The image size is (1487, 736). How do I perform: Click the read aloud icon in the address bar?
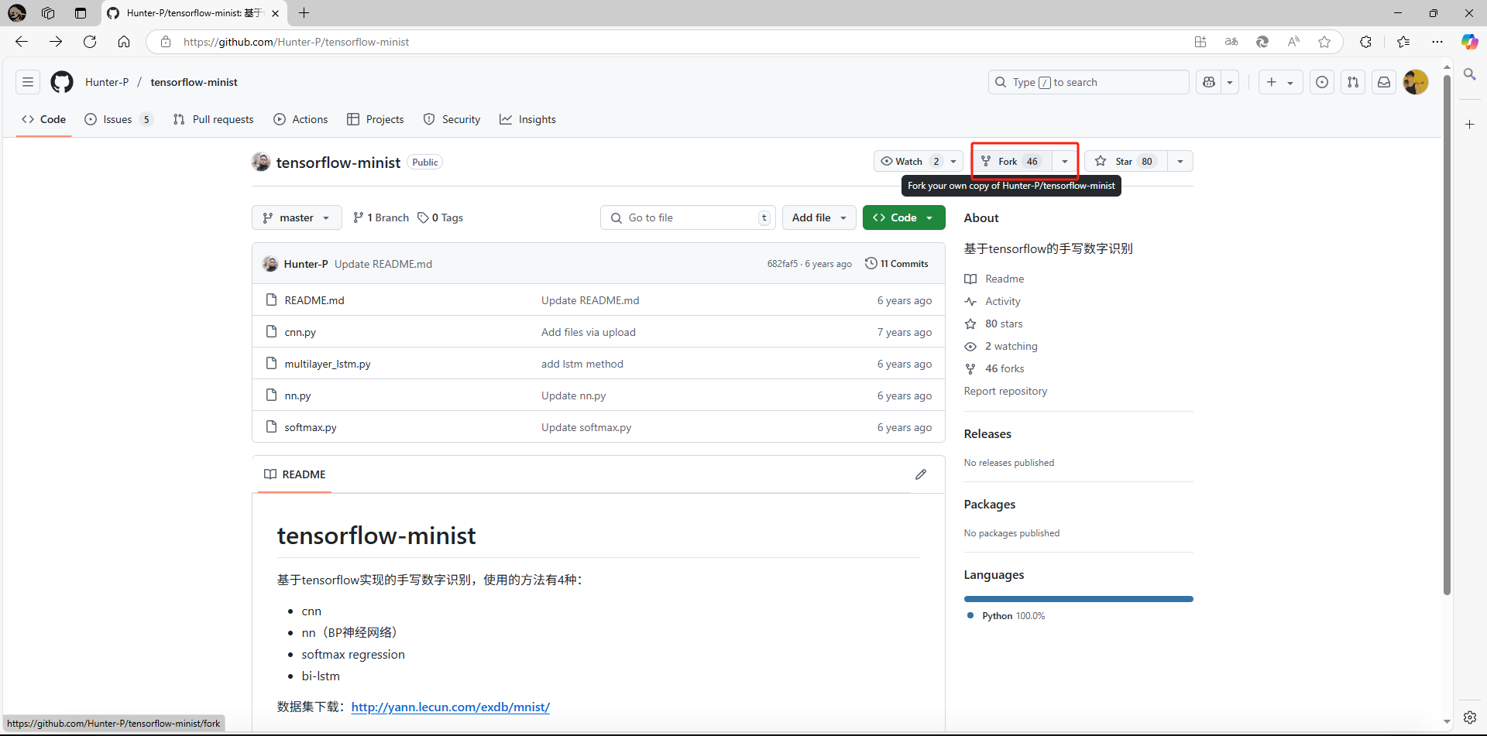(1293, 42)
